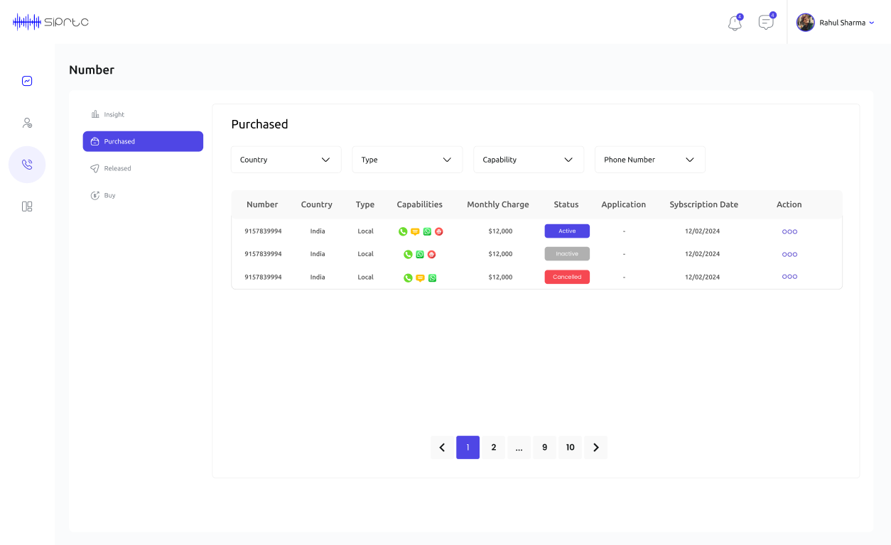Open the messages icon with 4 unread
This screenshot has height=545, width=891.
pos(765,23)
